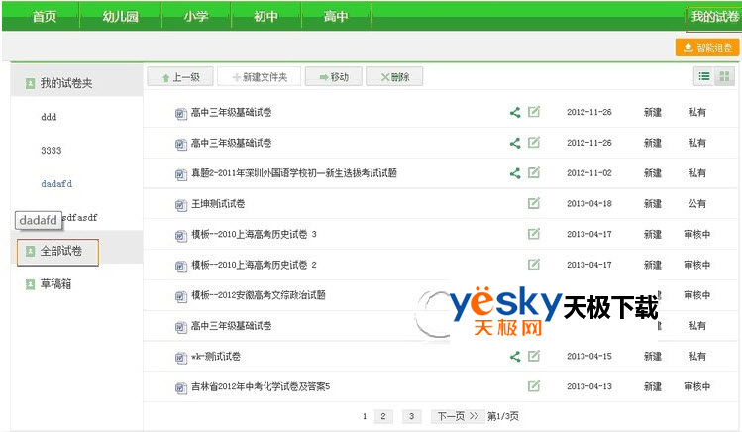This screenshot has height=432, width=742.
Task: Click icon beside 全部试卷
Action: (x=30, y=251)
